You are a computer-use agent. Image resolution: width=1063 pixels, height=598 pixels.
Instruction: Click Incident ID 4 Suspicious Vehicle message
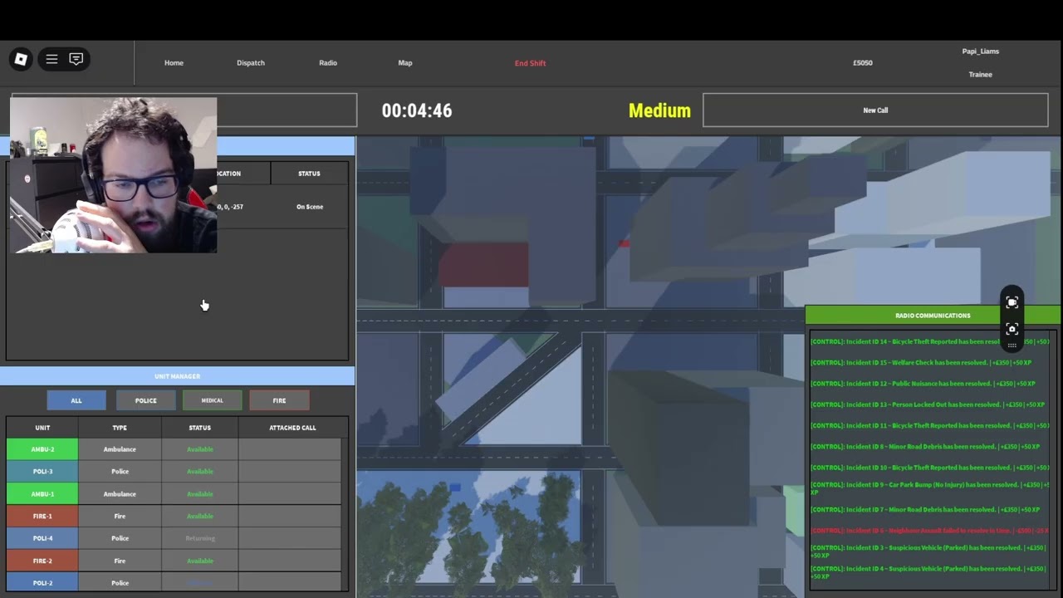[928, 572]
